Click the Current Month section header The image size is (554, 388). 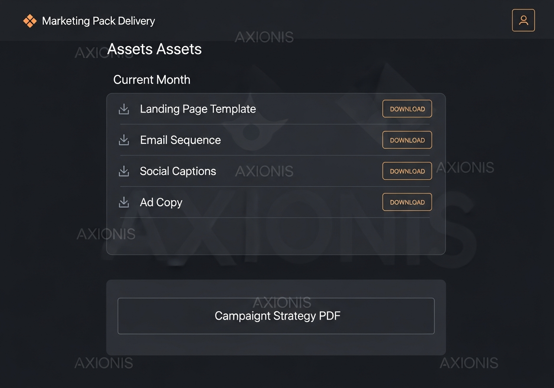pos(151,80)
